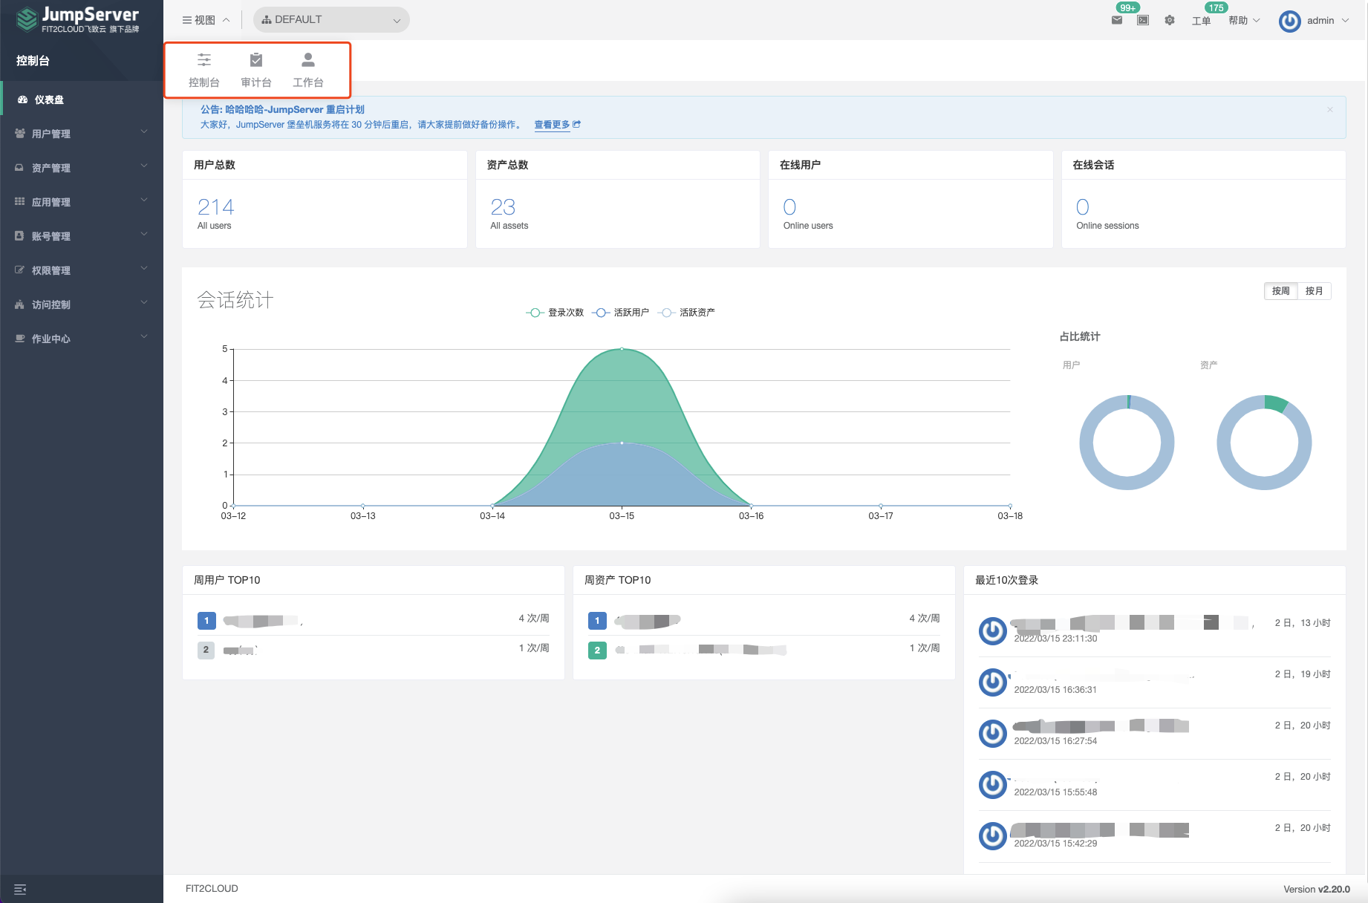Switch session stats to 按月
This screenshot has height=903, width=1368.
1314,291
